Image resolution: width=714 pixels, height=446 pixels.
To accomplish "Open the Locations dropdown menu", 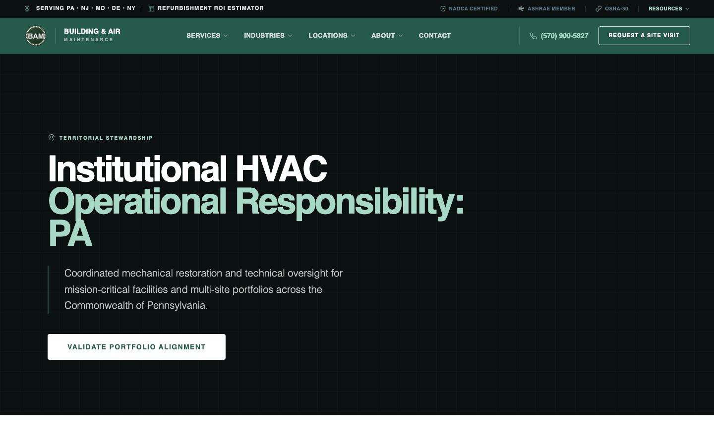I will click(x=332, y=36).
